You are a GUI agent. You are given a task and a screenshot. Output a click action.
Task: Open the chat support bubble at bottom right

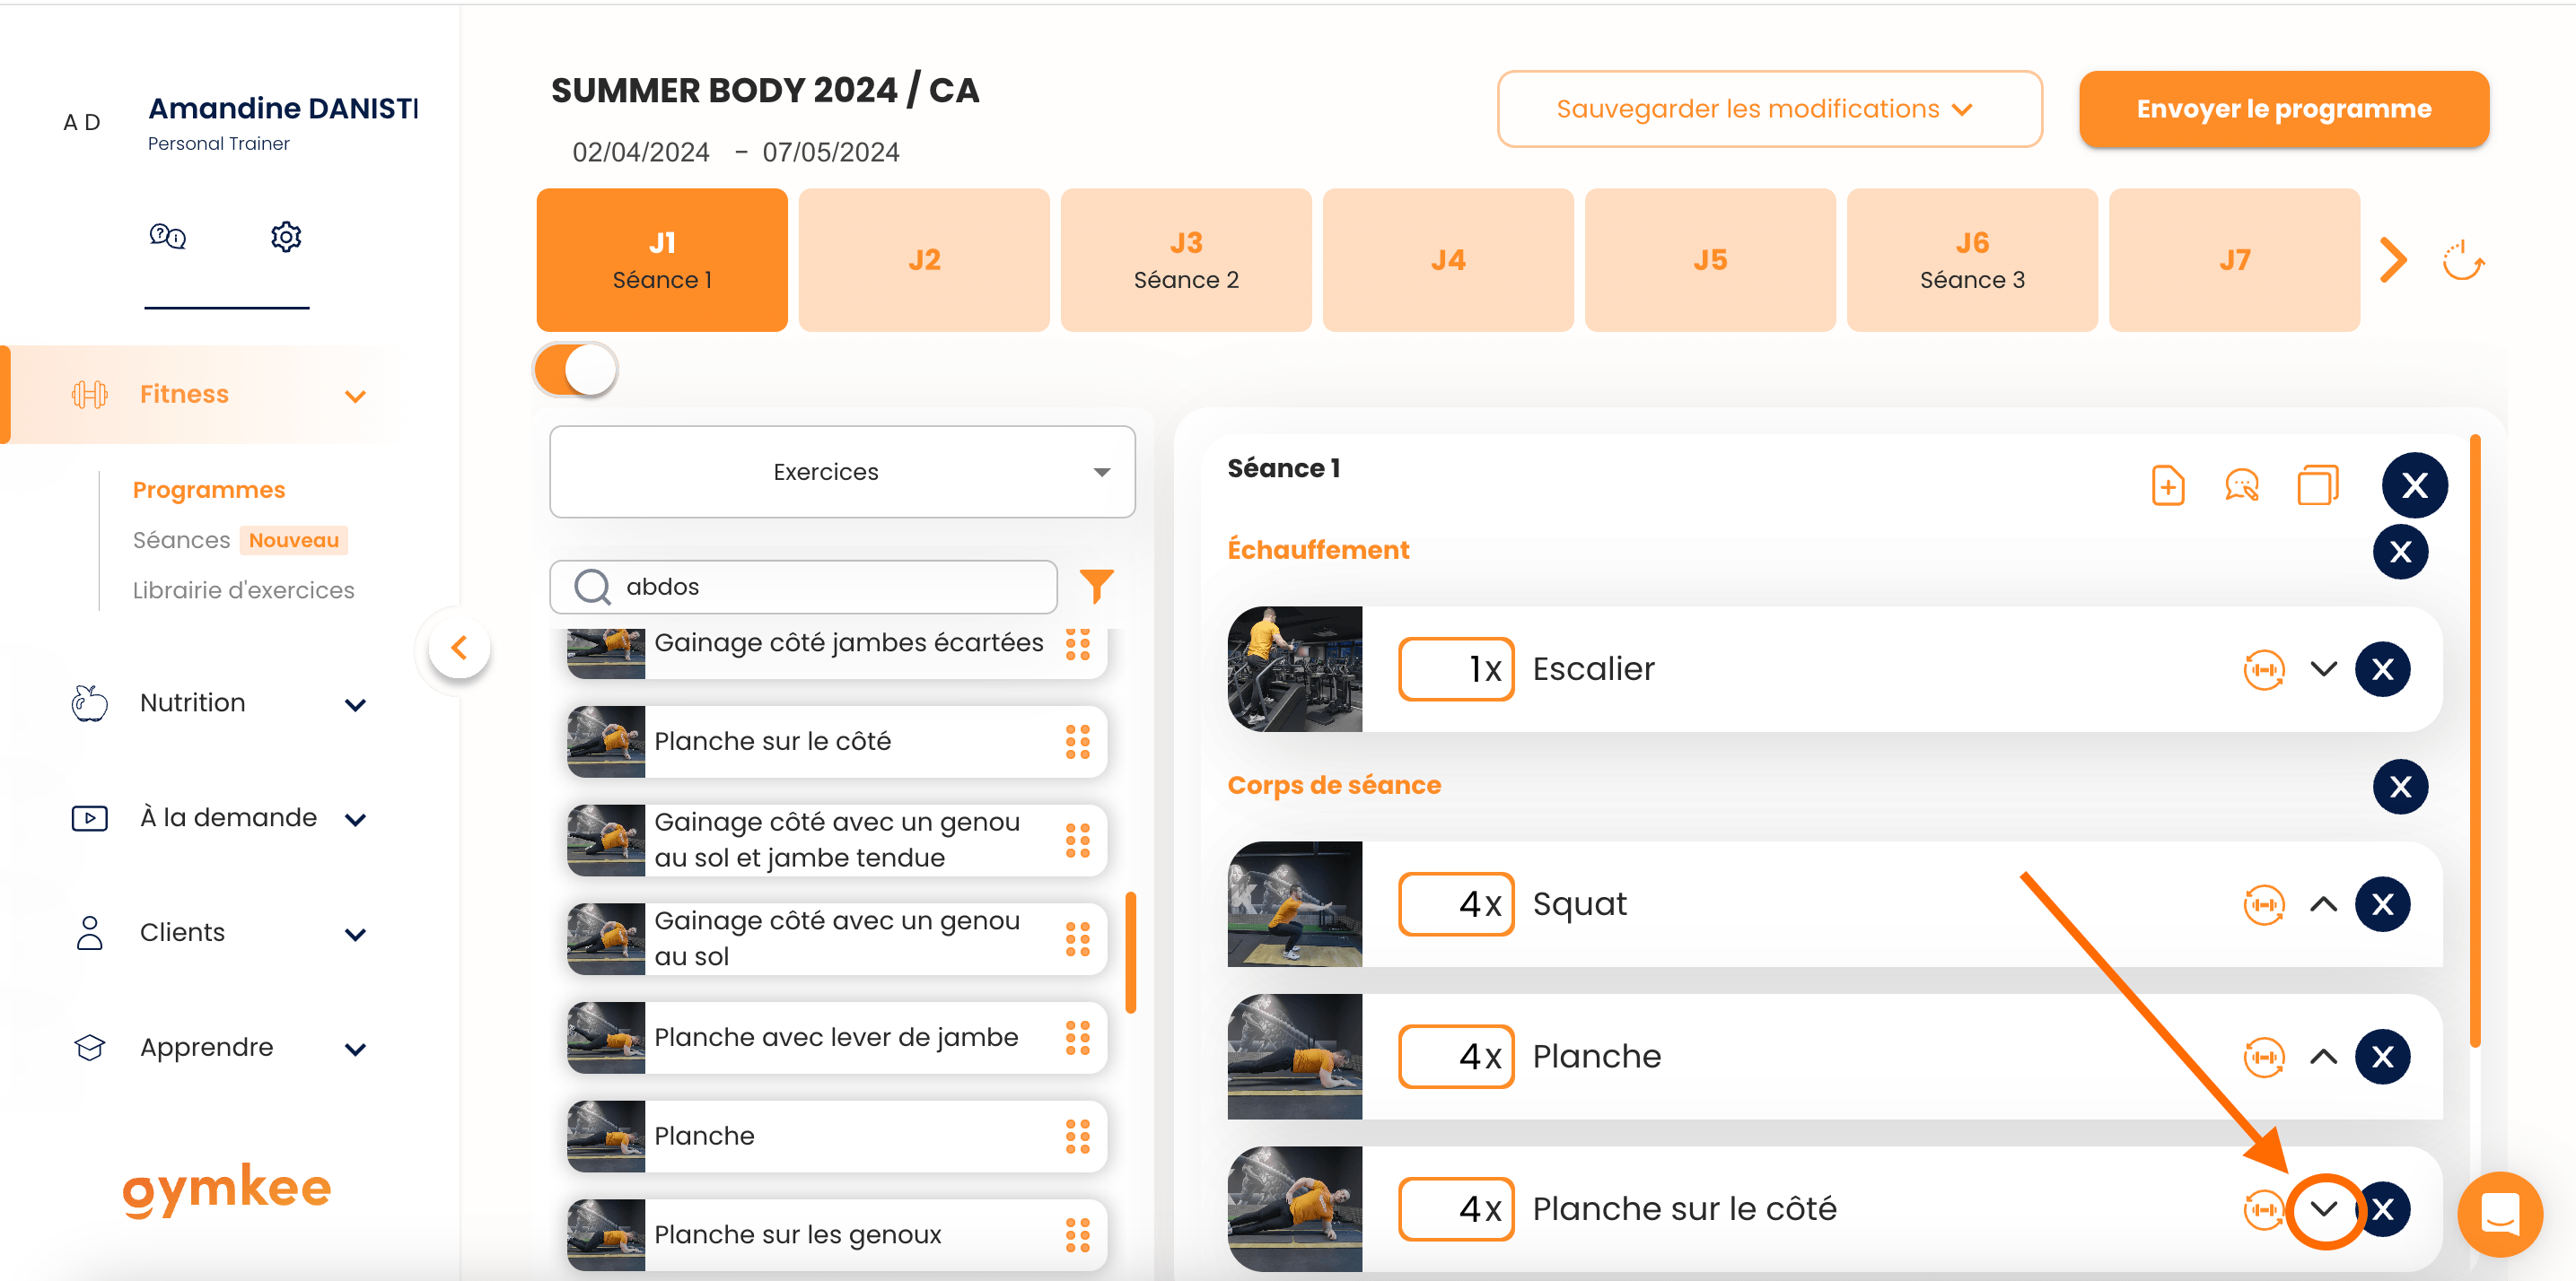[2499, 1214]
